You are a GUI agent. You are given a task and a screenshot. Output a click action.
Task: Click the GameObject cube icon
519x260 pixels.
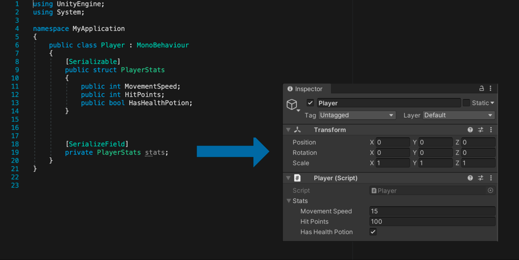[292, 104]
